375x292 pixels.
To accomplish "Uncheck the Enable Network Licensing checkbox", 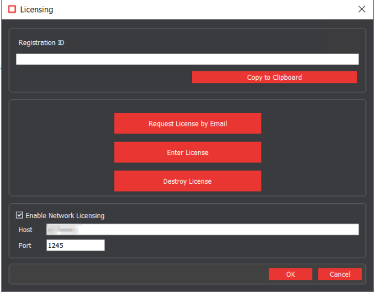I will (x=20, y=215).
